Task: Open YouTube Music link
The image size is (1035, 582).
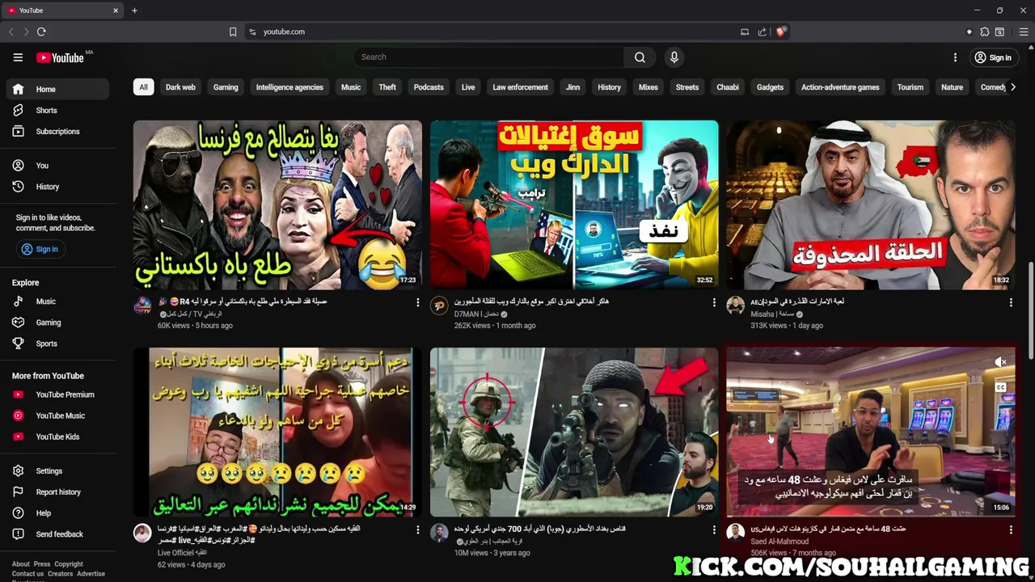Action: click(57, 415)
